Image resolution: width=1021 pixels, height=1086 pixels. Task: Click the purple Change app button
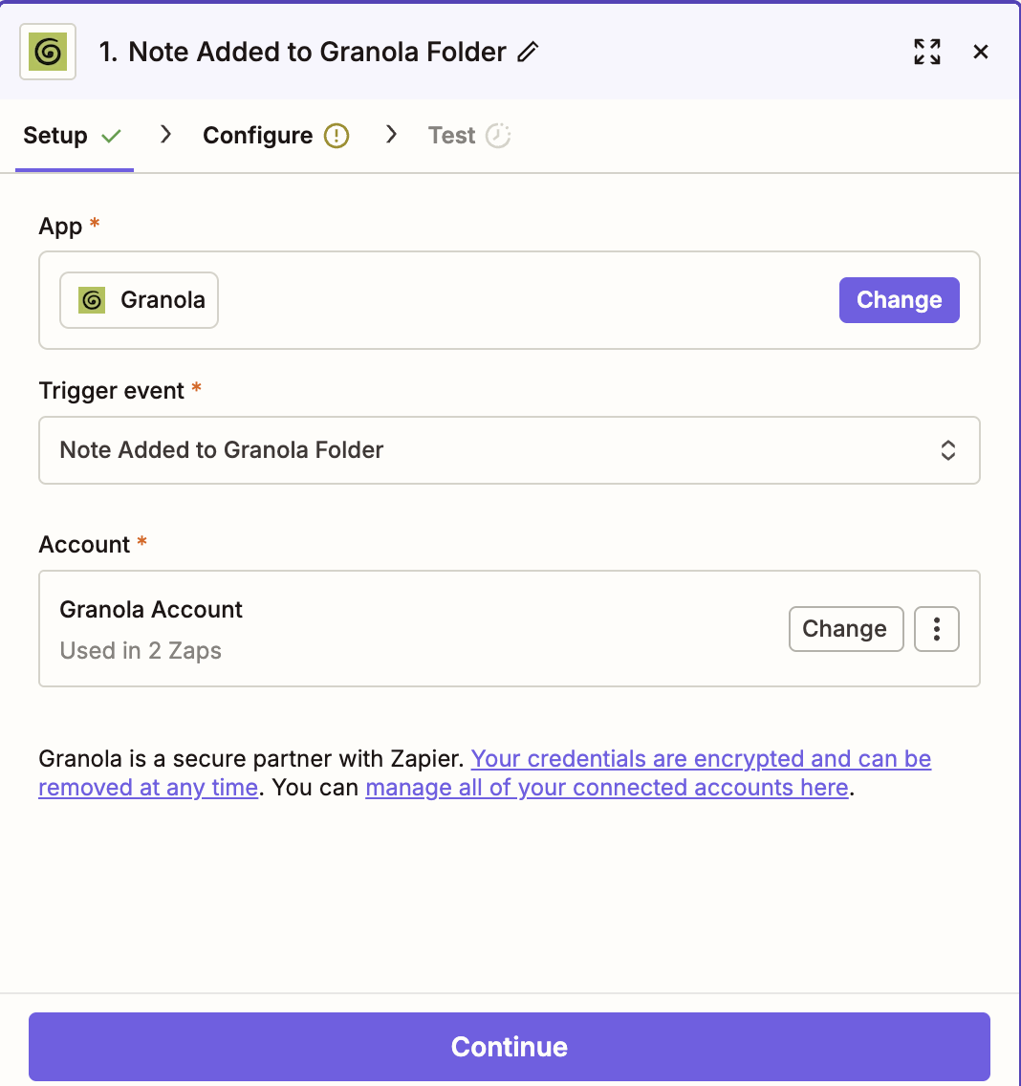[x=899, y=300]
